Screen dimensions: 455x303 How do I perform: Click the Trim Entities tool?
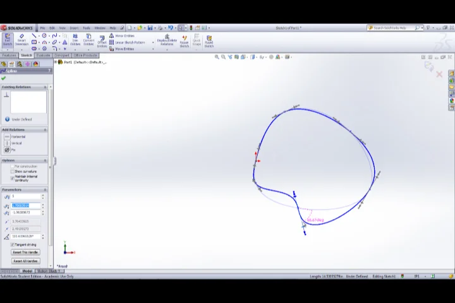pyautogui.click(x=75, y=40)
